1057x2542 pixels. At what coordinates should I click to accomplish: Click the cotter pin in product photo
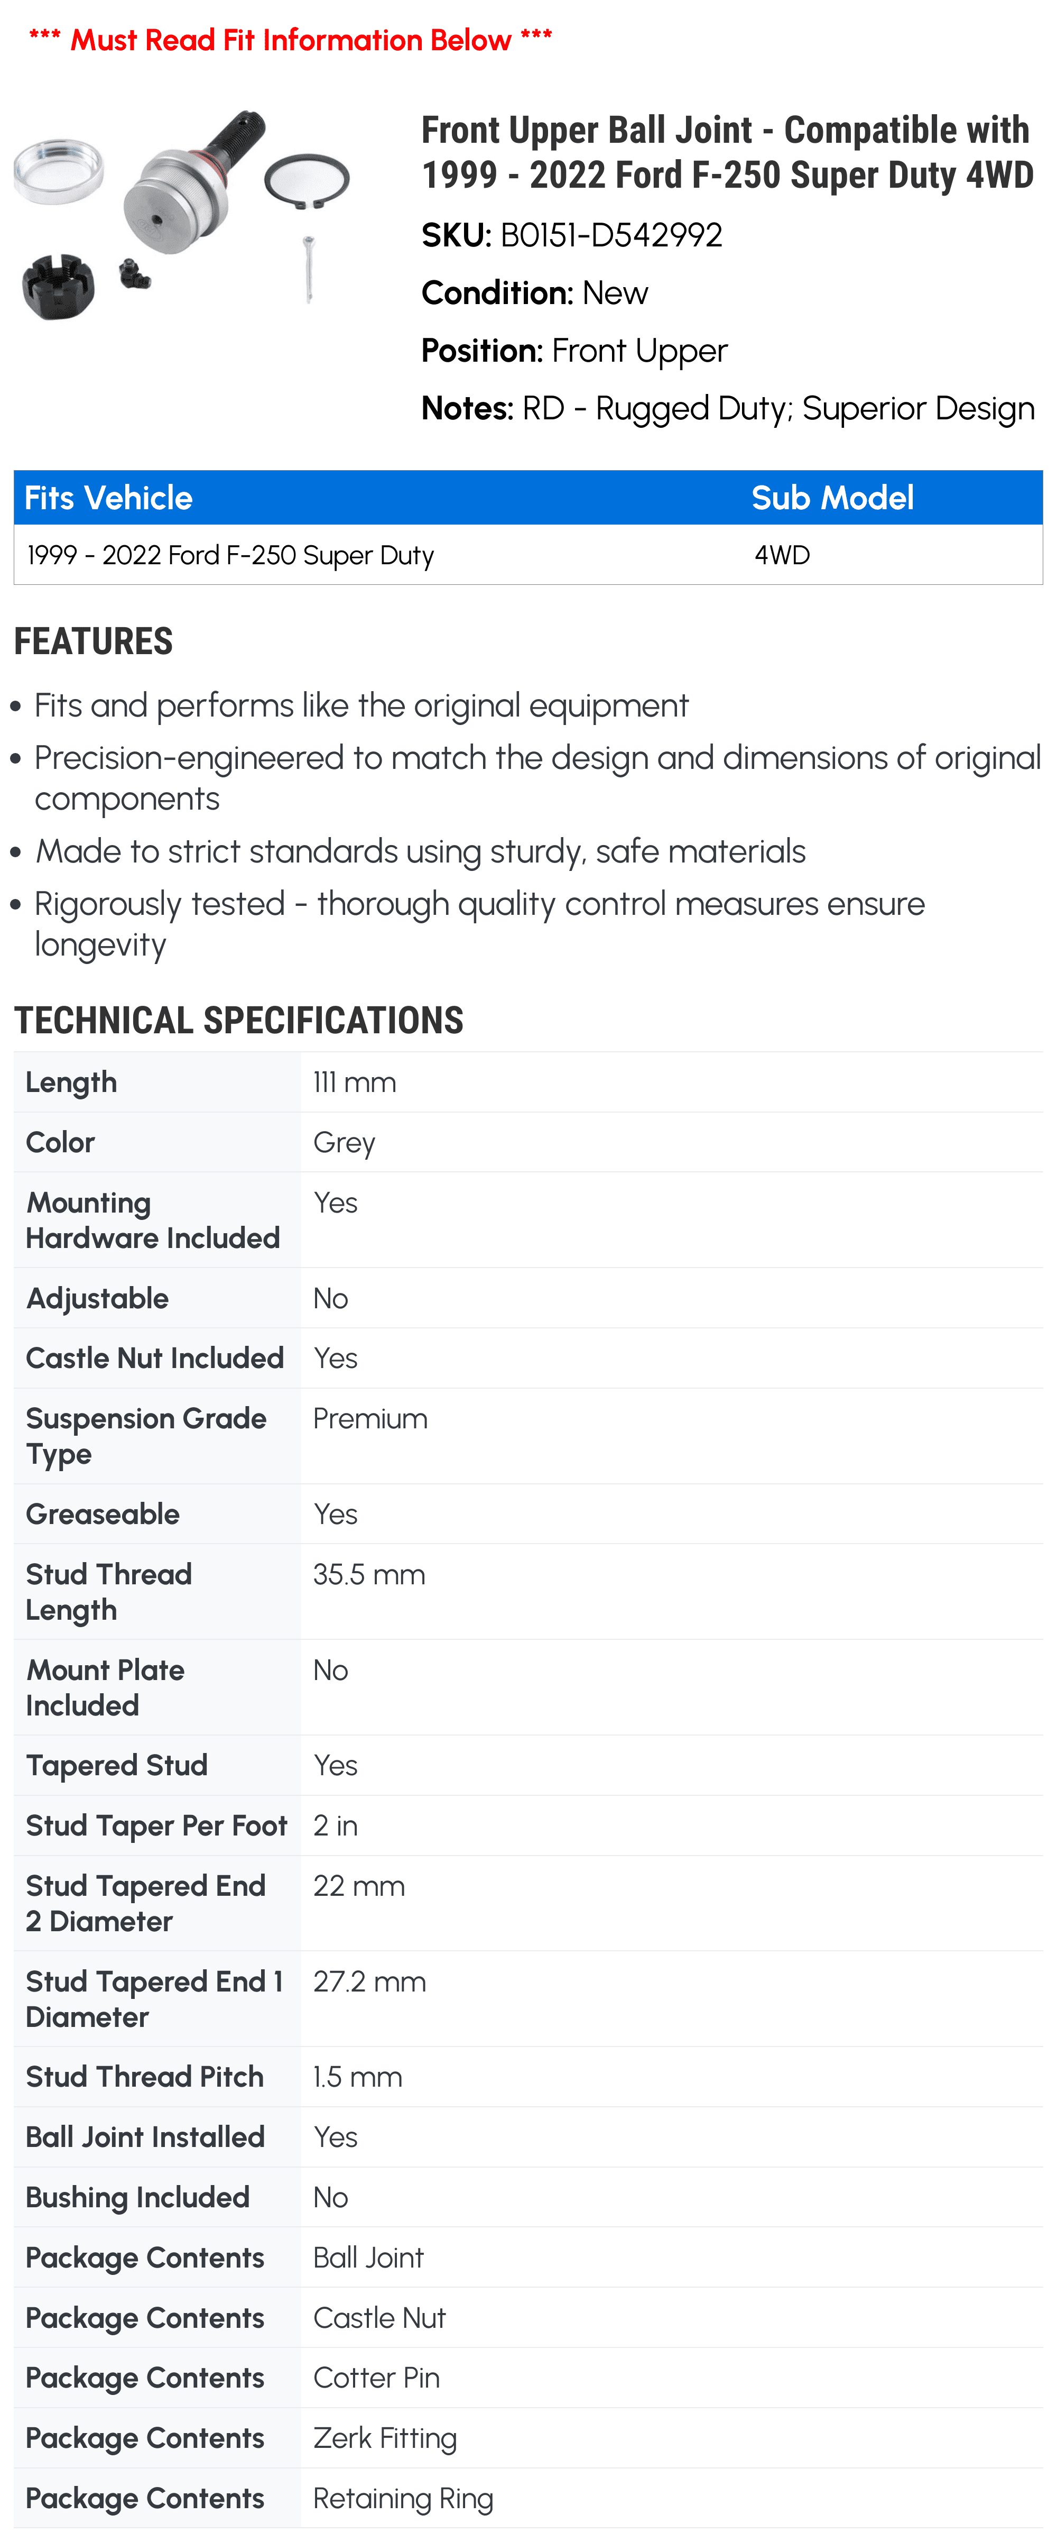tap(309, 269)
